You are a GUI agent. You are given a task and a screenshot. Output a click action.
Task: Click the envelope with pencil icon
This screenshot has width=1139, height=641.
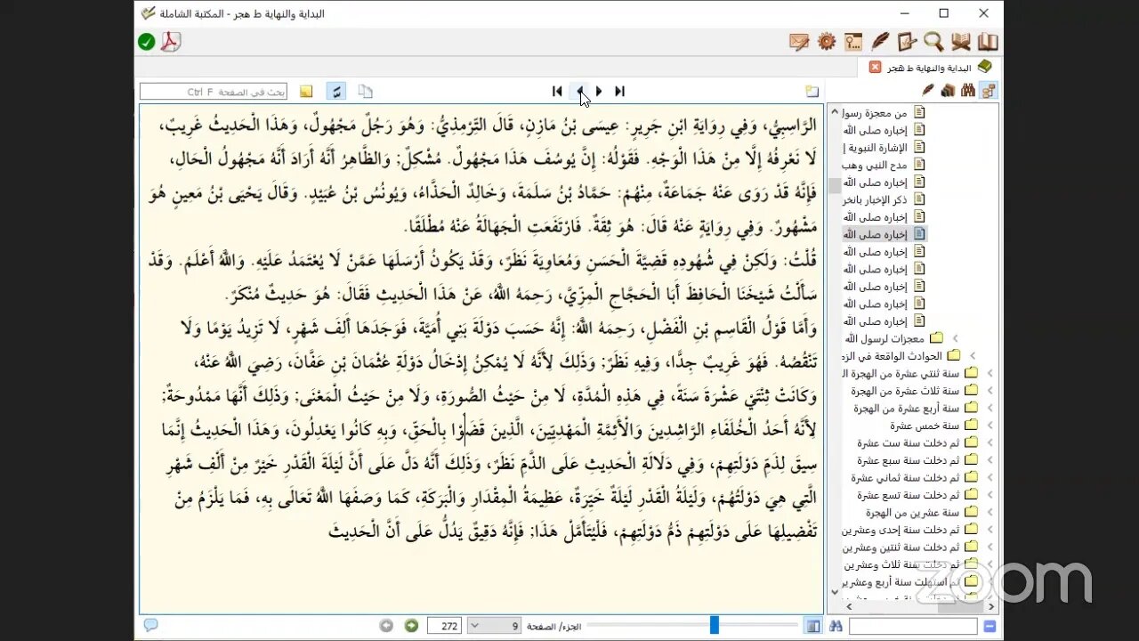[799, 42]
